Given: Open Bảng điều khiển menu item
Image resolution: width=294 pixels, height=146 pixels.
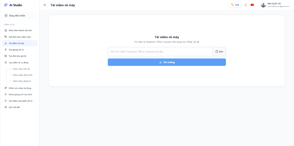Looking at the screenshot, I should [x=20, y=16].
